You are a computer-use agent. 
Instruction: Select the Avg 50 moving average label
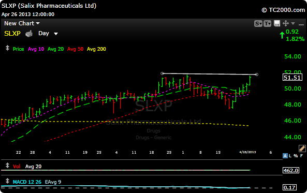(76, 49)
